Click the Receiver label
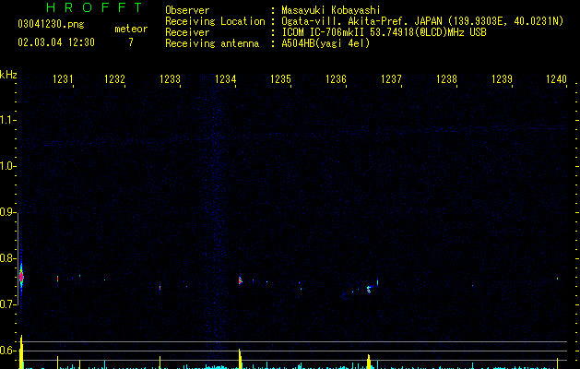The width and height of the screenshot is (580, 369). pyautogui.click(x=187, y=32)
